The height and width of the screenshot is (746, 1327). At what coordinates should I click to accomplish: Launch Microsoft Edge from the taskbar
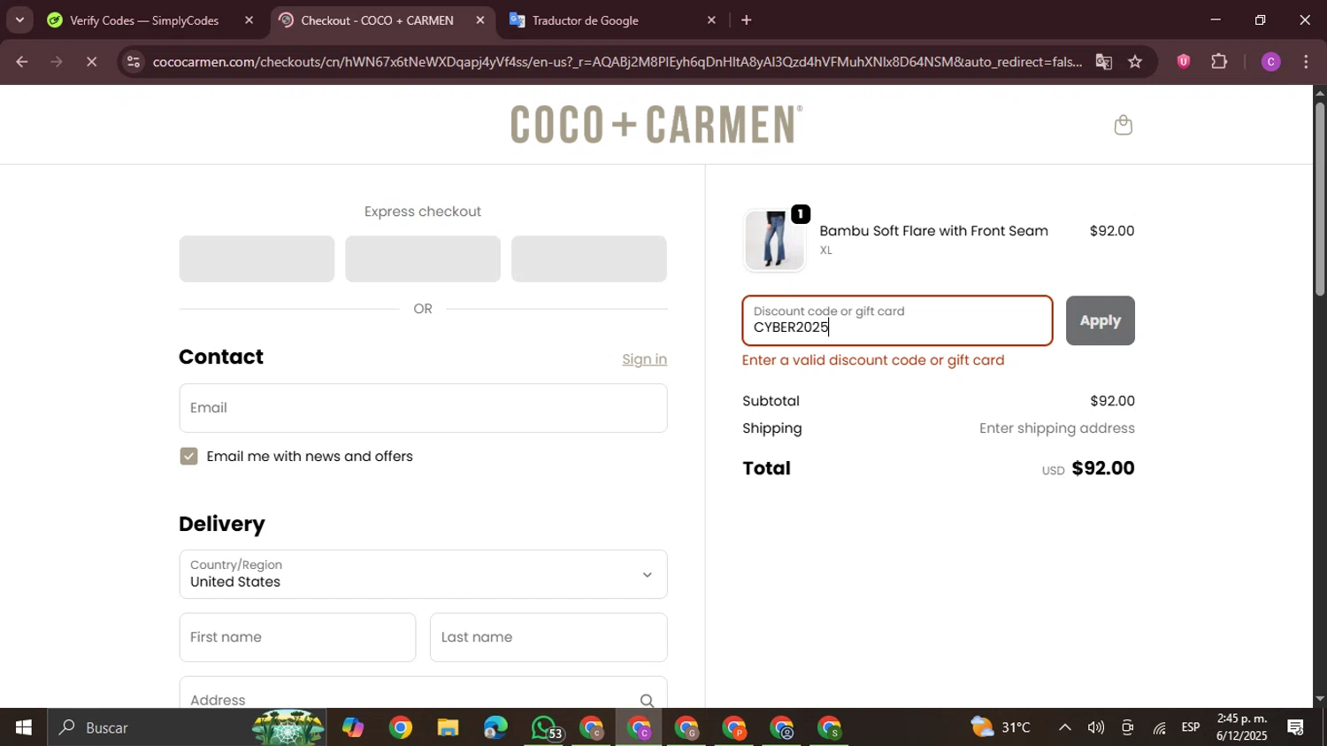pyautogui.click(x=495, y=727)
